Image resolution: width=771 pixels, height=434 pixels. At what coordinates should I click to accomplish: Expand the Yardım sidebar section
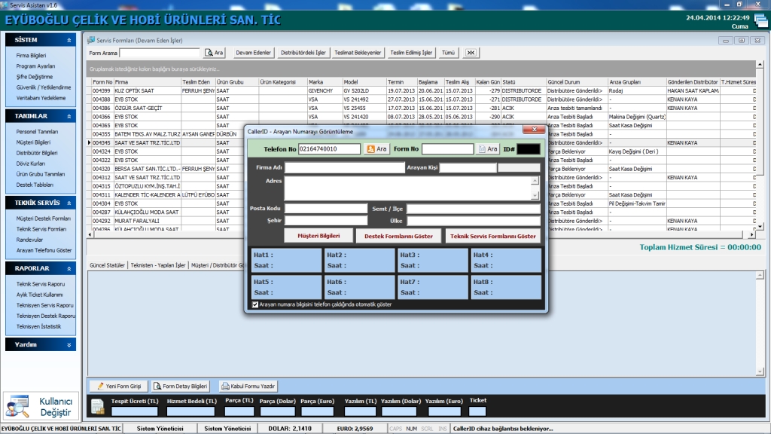[x=69, y=345]
